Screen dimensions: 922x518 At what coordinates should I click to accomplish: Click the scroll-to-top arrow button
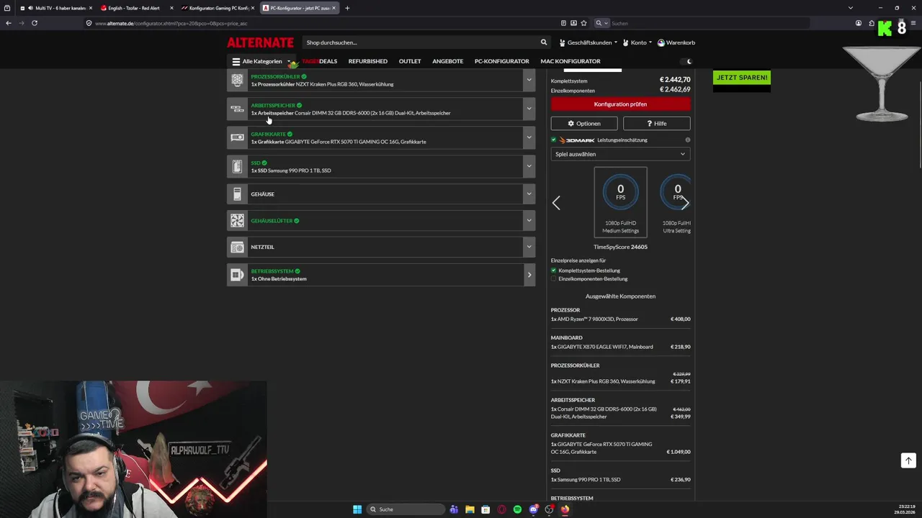tap(908, 460)
